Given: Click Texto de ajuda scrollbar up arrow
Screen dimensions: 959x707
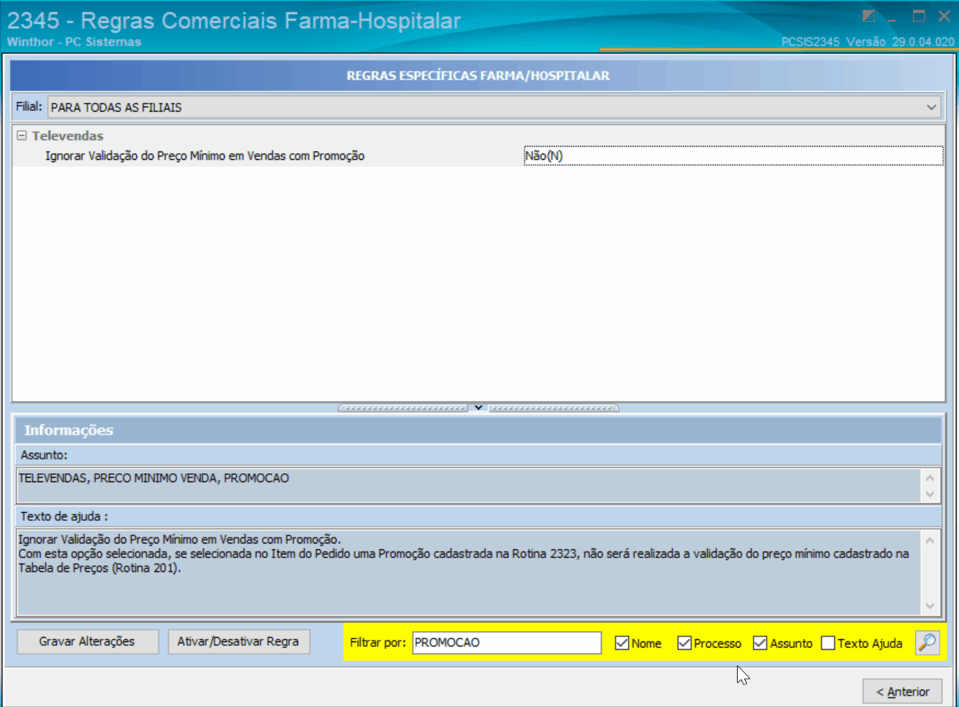Looking at the screenshot, I should click(x=930, y=540).
